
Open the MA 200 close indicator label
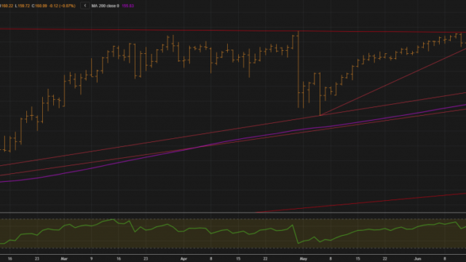click(x=105, y=6)
